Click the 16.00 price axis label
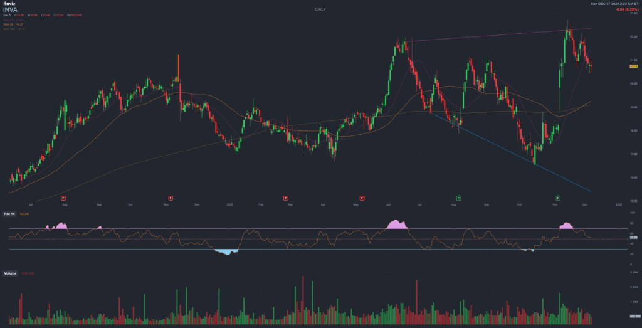The image size is (642, 328). (634, 177)
